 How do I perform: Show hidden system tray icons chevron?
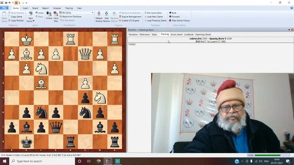(x=242, y=161)
